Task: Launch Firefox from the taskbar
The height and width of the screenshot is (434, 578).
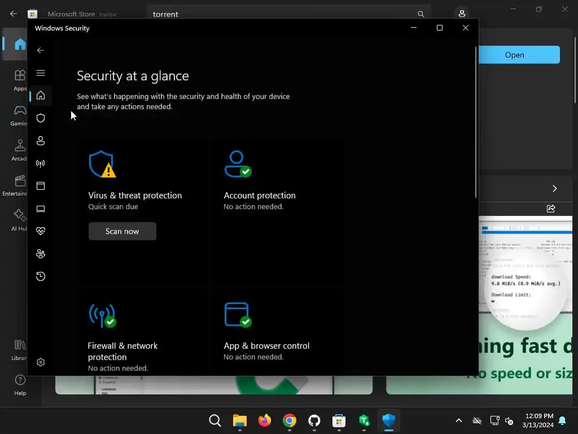Action: tap(264, 420)
